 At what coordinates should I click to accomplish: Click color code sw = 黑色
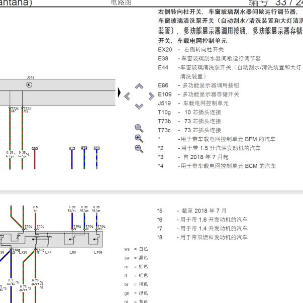(136, 258)
